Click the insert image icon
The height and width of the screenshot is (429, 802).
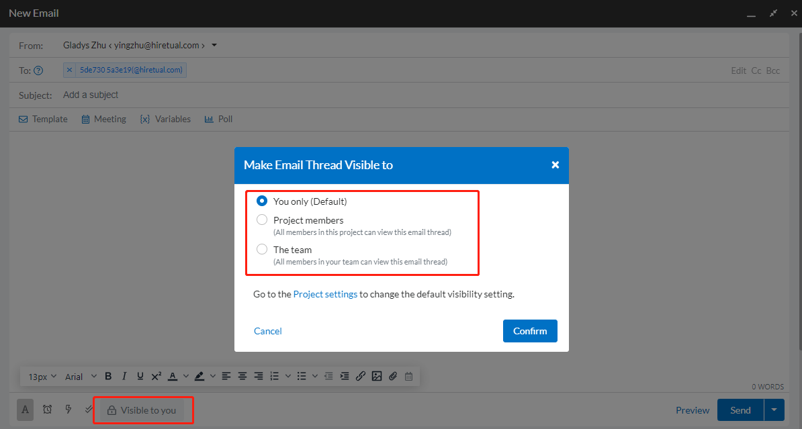[x=377, y=377]
